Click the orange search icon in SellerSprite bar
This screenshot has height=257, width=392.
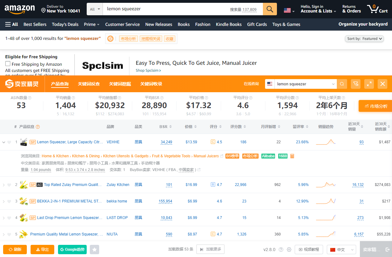(342, 84)
